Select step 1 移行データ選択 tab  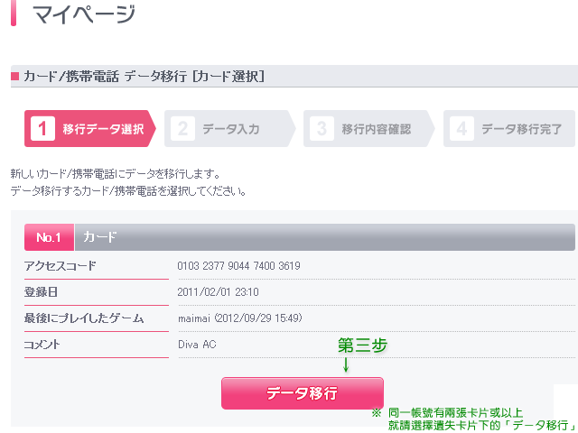pyautogui.click(x=89, y=129)
